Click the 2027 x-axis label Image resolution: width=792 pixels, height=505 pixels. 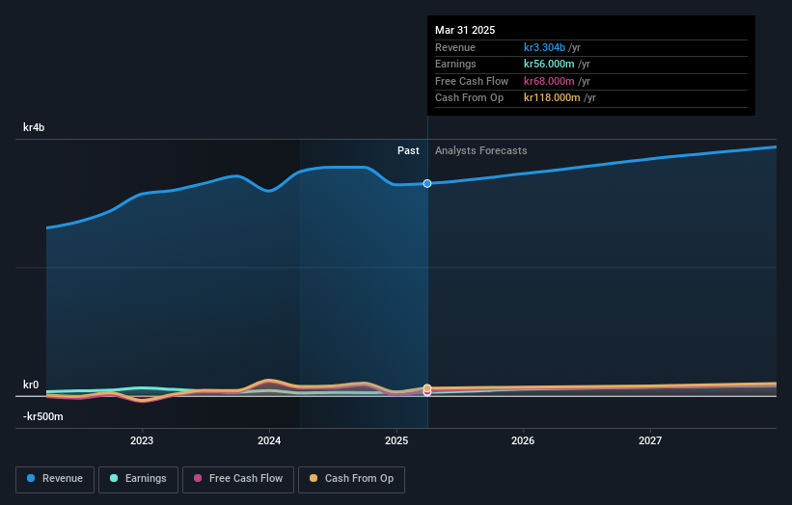coord(650,441)
